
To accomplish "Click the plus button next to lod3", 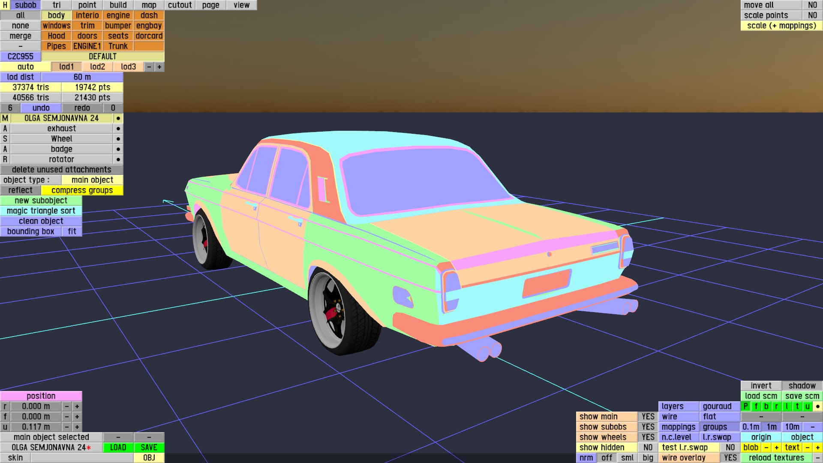I will point(159,67).
